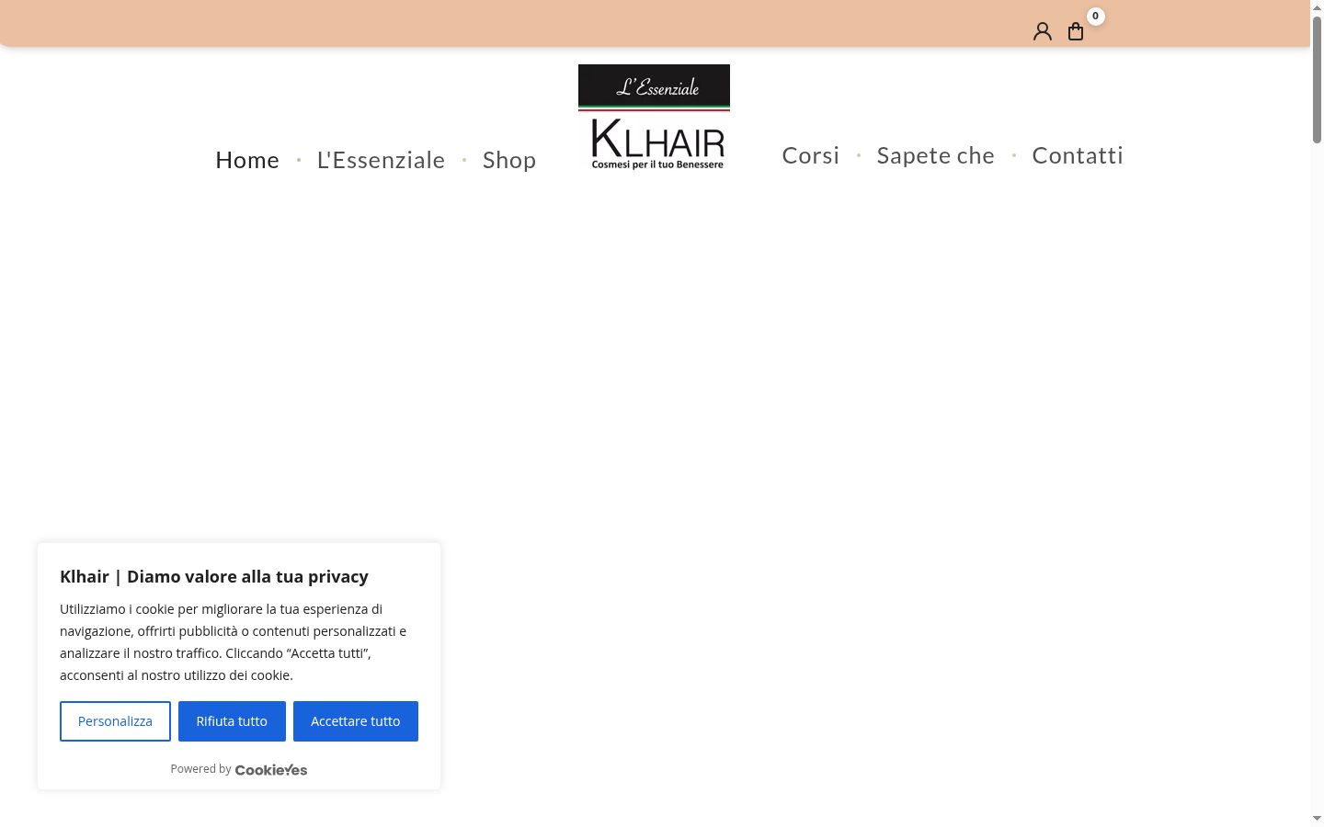Open the Sapete che menu item
The height and width of the screenshot is (827, 1324).
click(x=935, y=155)
